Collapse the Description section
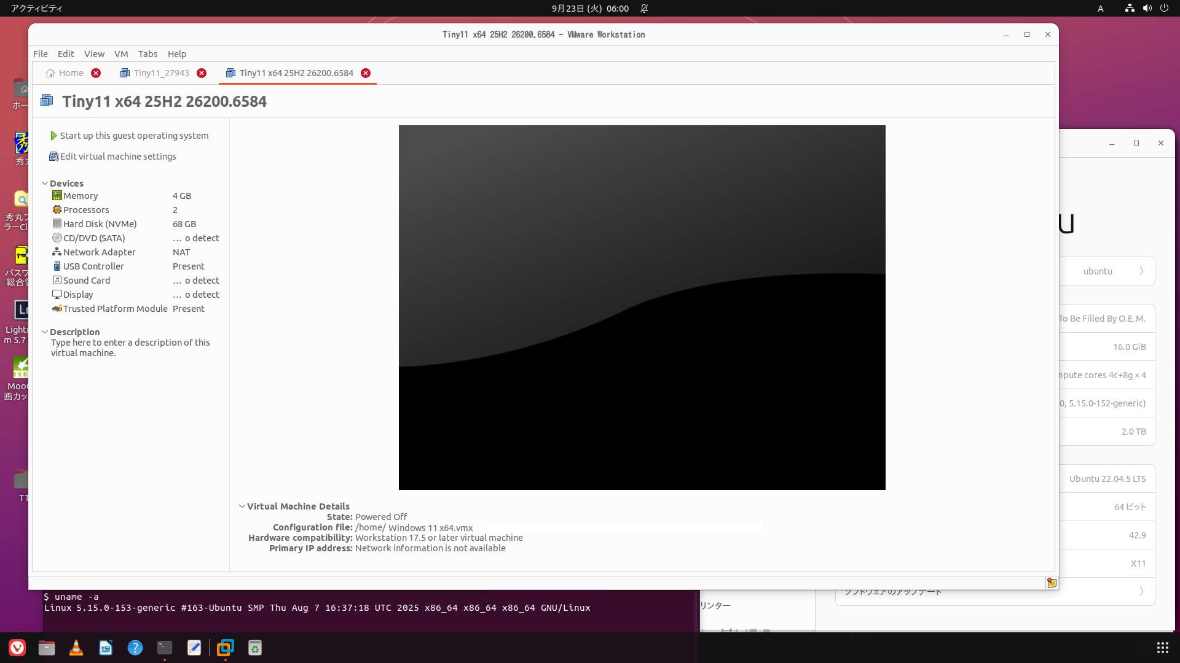 pyautogui.click(x=45, y=332)
